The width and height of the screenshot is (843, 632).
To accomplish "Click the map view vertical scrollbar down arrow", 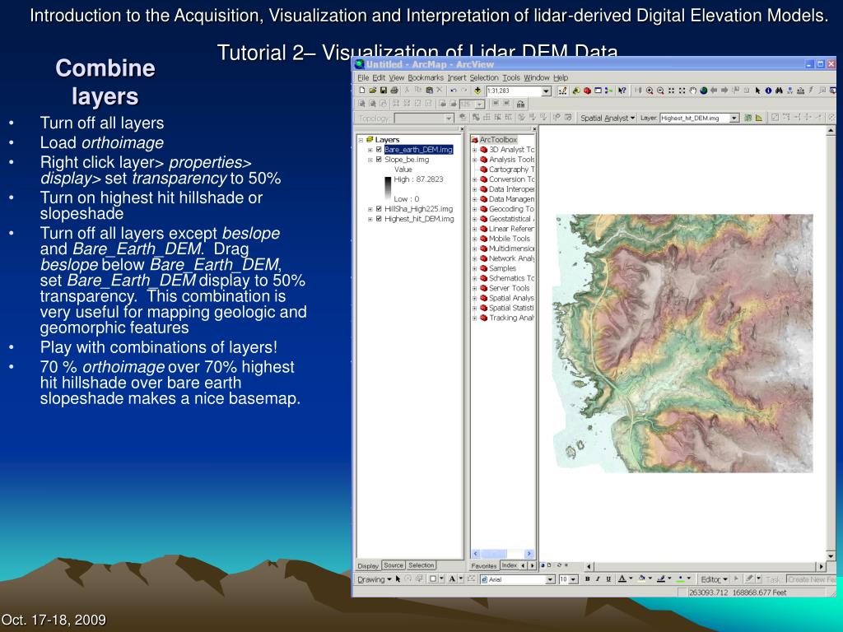I will [831, 556].
